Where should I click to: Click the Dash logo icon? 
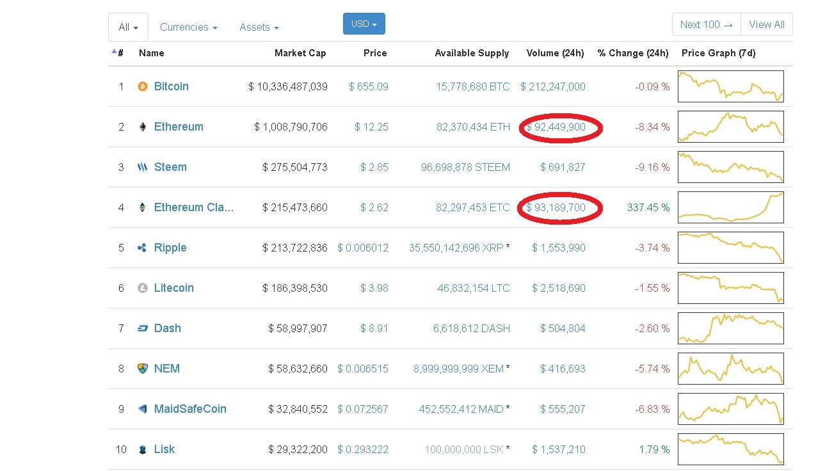pyautogui.click(x=143, y=328)
